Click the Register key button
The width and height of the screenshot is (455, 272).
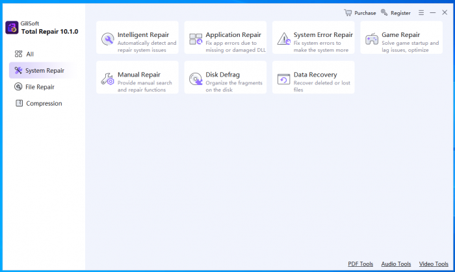coord(395,12)
